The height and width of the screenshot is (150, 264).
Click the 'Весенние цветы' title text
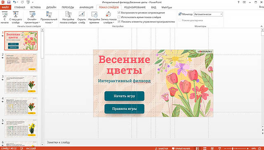coord(124,65)
